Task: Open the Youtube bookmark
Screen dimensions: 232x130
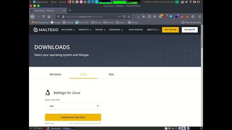Action: pos(68,22)
